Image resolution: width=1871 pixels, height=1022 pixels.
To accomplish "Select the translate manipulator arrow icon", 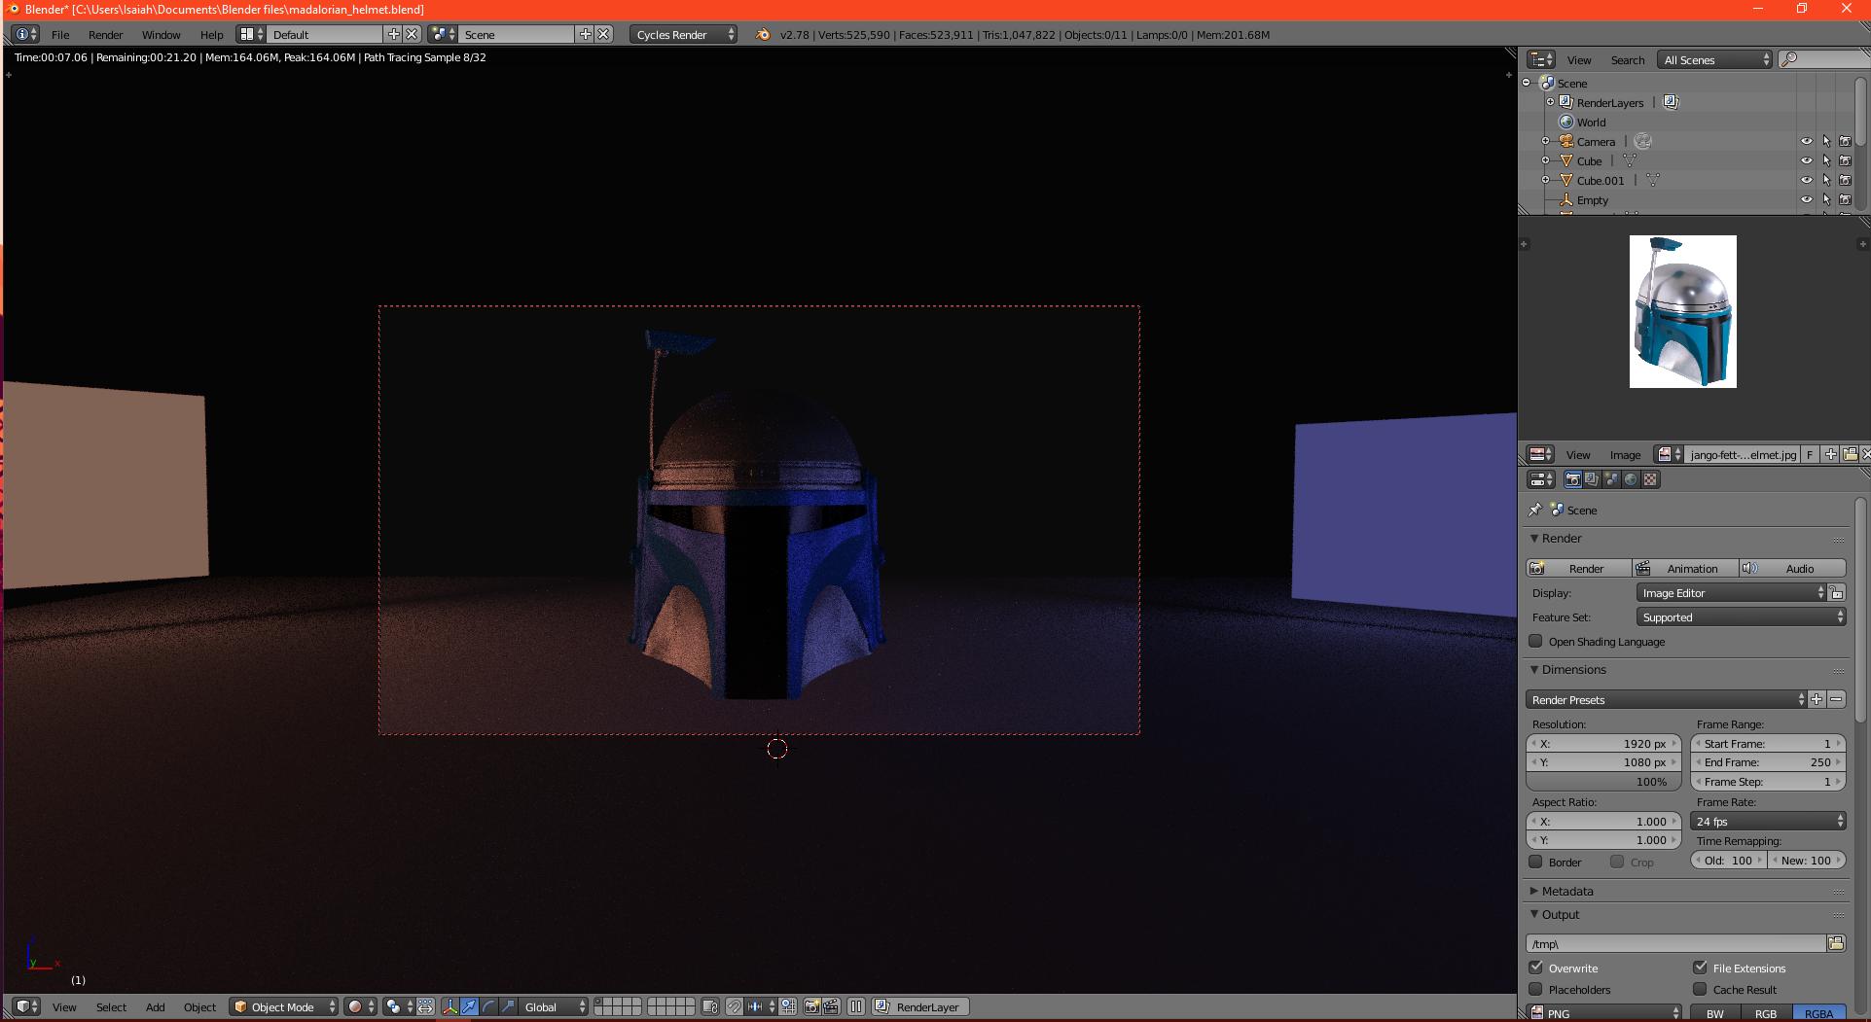I will (469, 1006).
